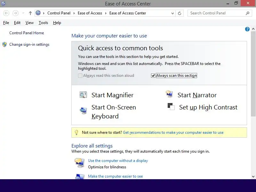Screen dimensions: 256x192
Task: Click the lightbulb tip icon
Action: (76, 132)
